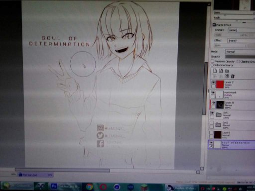This screenshot has height=191, width=255.
Task: Select the Set1 layer folder
Action: [232, 115]
